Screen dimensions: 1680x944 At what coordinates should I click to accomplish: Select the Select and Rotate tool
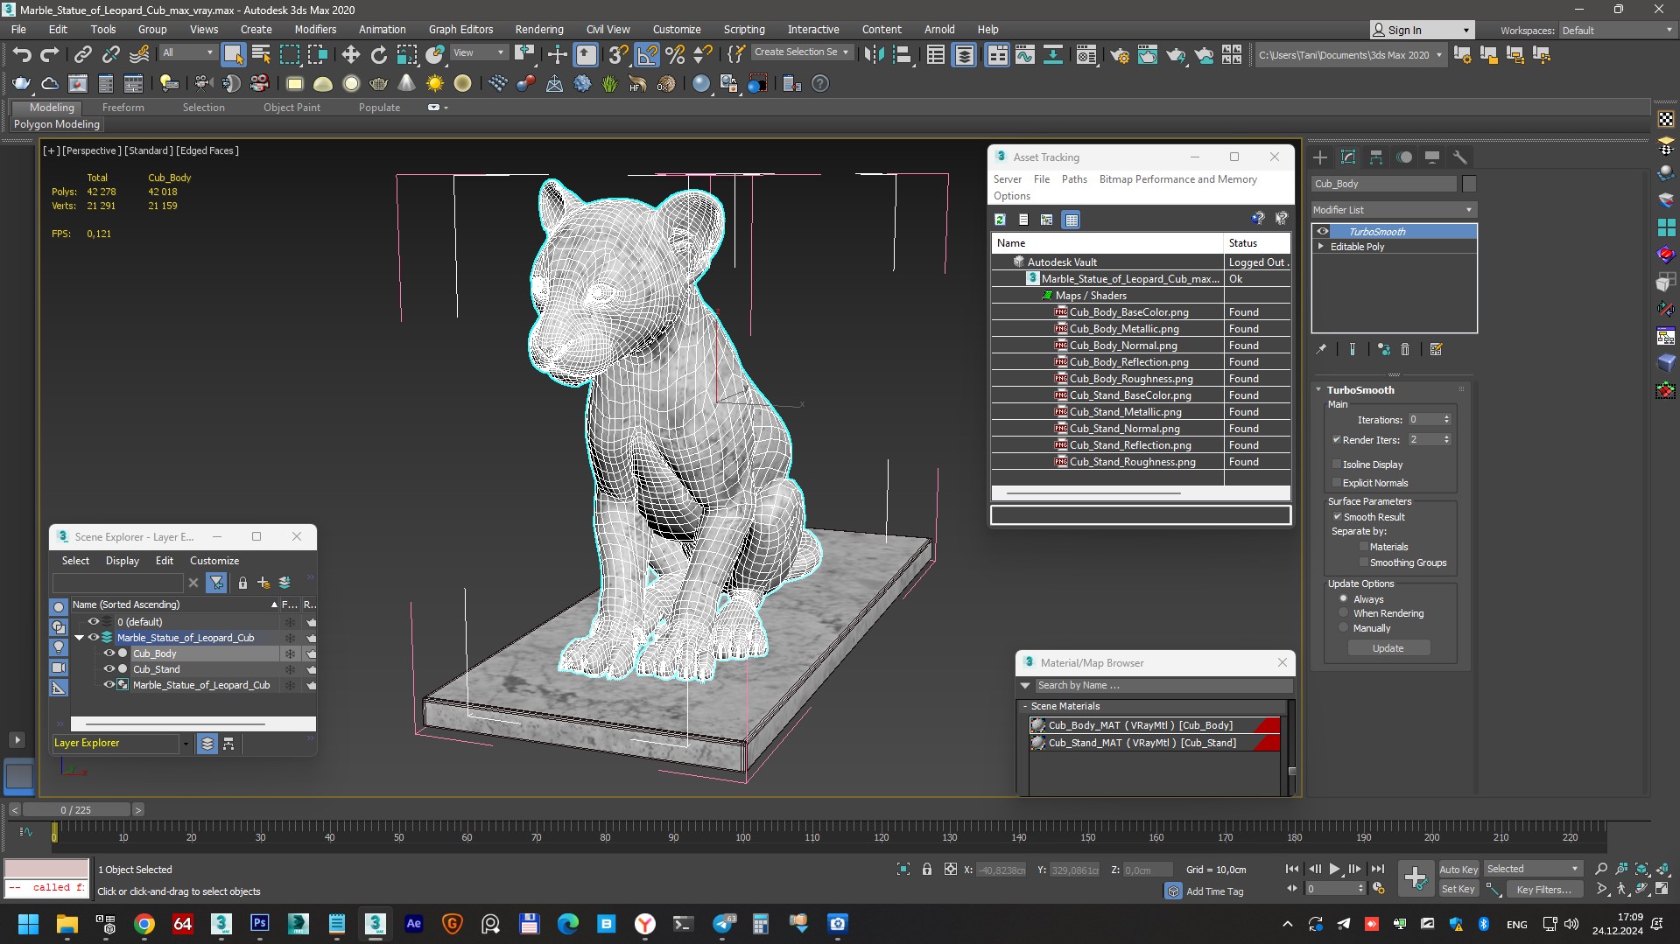378,55
